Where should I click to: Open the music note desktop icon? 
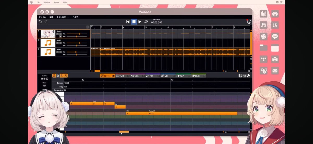click(x=263, y=25)
